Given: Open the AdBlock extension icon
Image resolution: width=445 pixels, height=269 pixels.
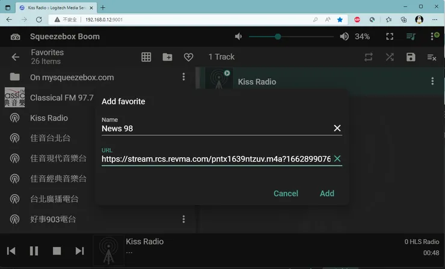Looking at the screenshot, I should coord(357,20).
